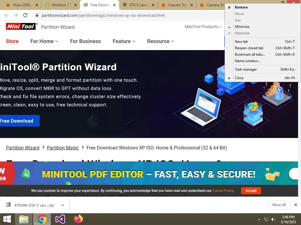Go forward with the browser forward arrow

16,15
